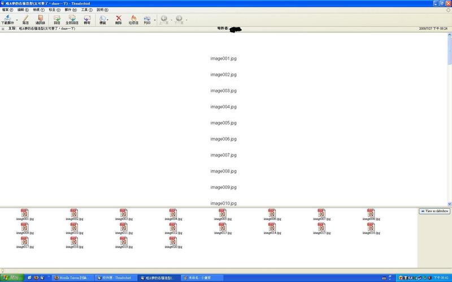Click image004.jpg text in message body

coord(223,107)
